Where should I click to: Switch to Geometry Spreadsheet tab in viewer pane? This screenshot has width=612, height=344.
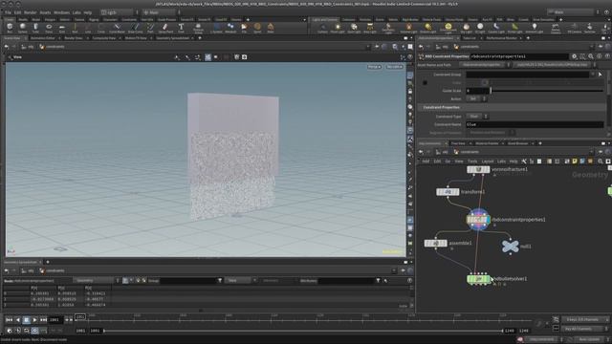172,38
